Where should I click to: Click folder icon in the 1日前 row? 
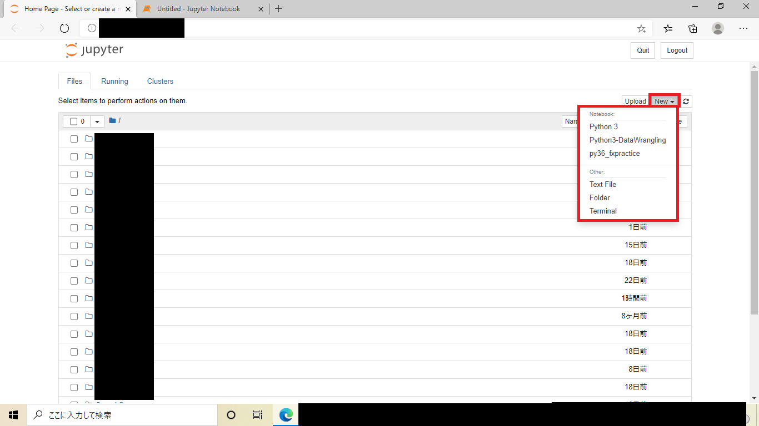tap(89, 227)
